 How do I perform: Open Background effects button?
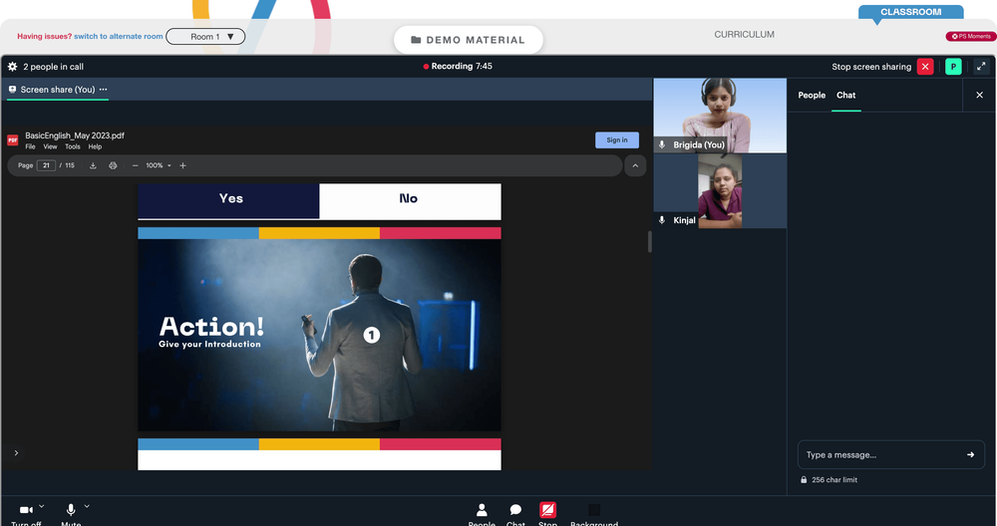click(594, 515)
